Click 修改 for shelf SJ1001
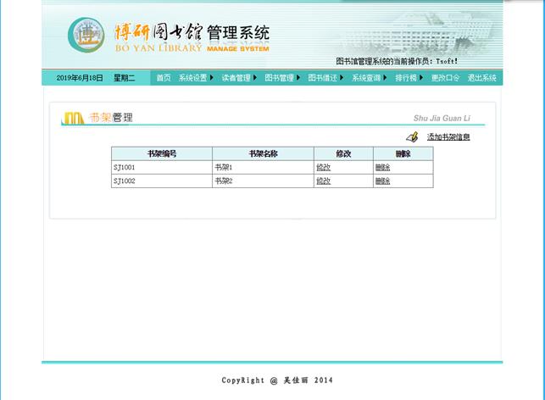Viewport: 545px width, 400px height. (324, 168)
